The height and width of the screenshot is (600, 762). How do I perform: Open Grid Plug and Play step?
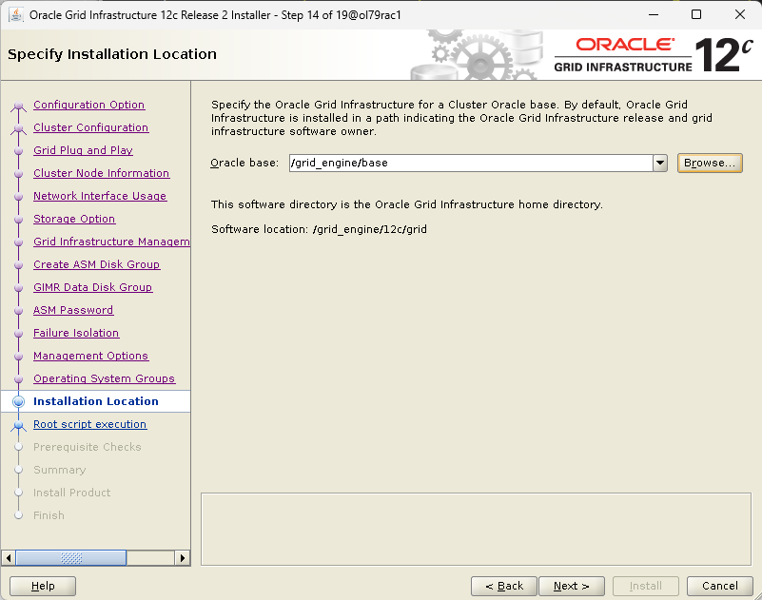coord(83,150)
